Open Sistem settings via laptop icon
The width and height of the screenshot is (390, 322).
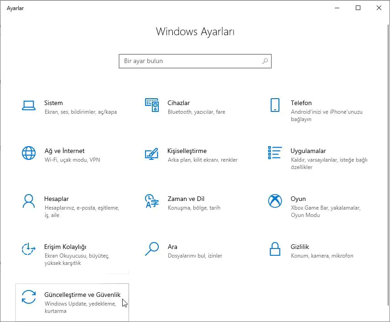coord(29,106)
